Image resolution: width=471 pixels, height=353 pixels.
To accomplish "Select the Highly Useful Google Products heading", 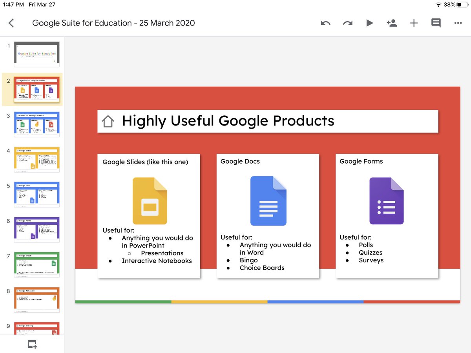I will pyautogui.click(x=228, y=121).
